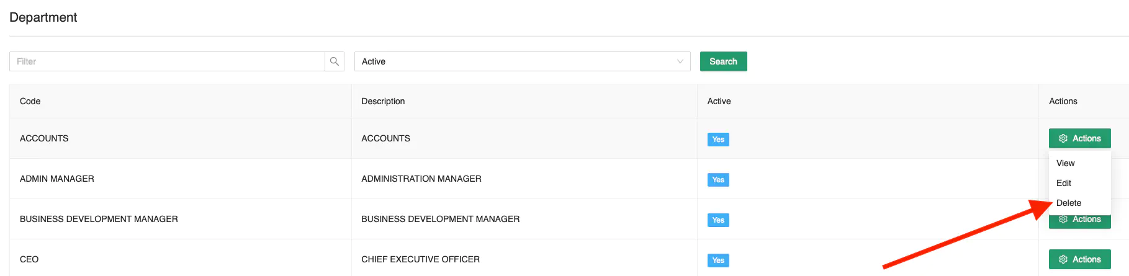Open the Active status dropdown
The width and height of the screenshot is (1129, 276).
[x=521, y=61]
